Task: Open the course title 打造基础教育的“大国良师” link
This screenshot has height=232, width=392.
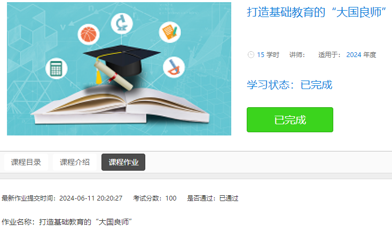Action: [317, 12]
